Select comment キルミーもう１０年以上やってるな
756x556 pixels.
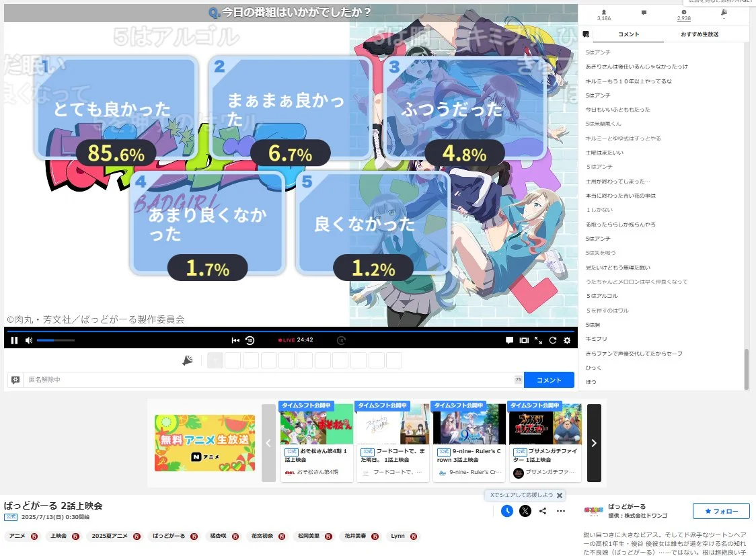(629, 81)
